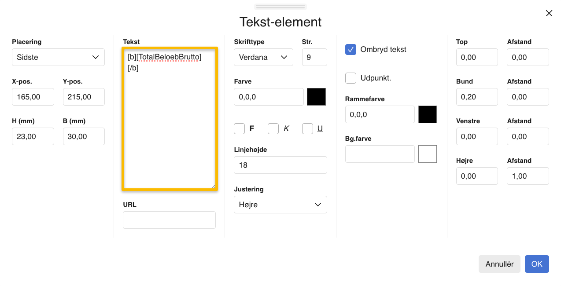The height and width of the screenshot is (286, 561).
Task: Open the Justering dropdown showing Højre
Action: pyautogui.click(x=280, y=205)
